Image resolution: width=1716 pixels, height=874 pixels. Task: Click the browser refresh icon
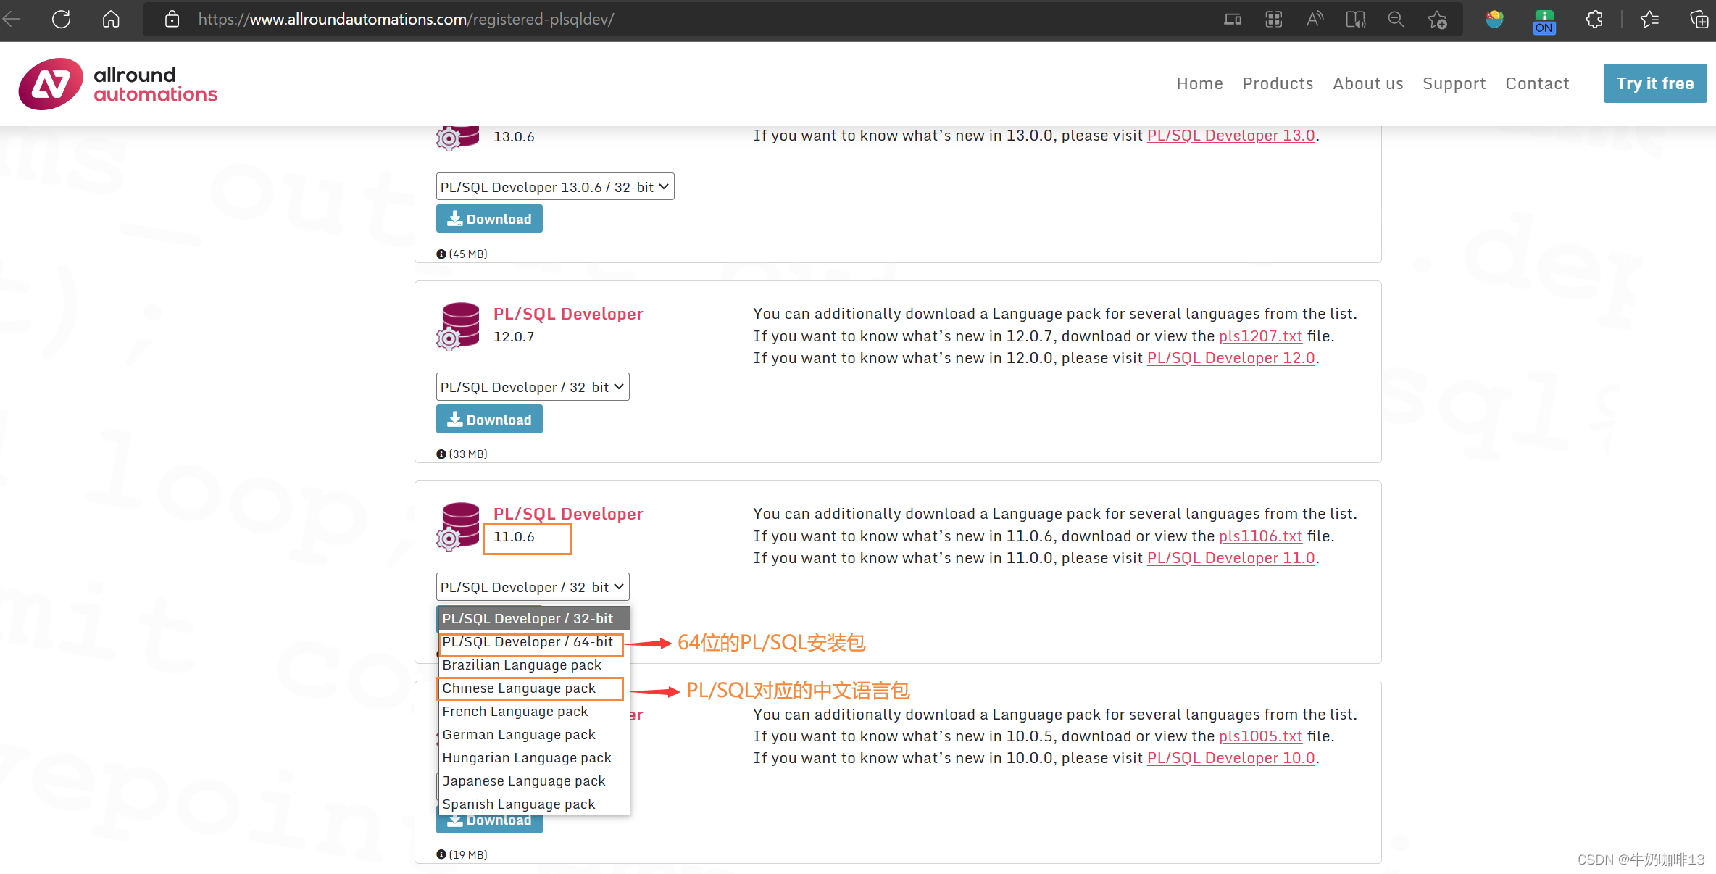pos(62,20)
